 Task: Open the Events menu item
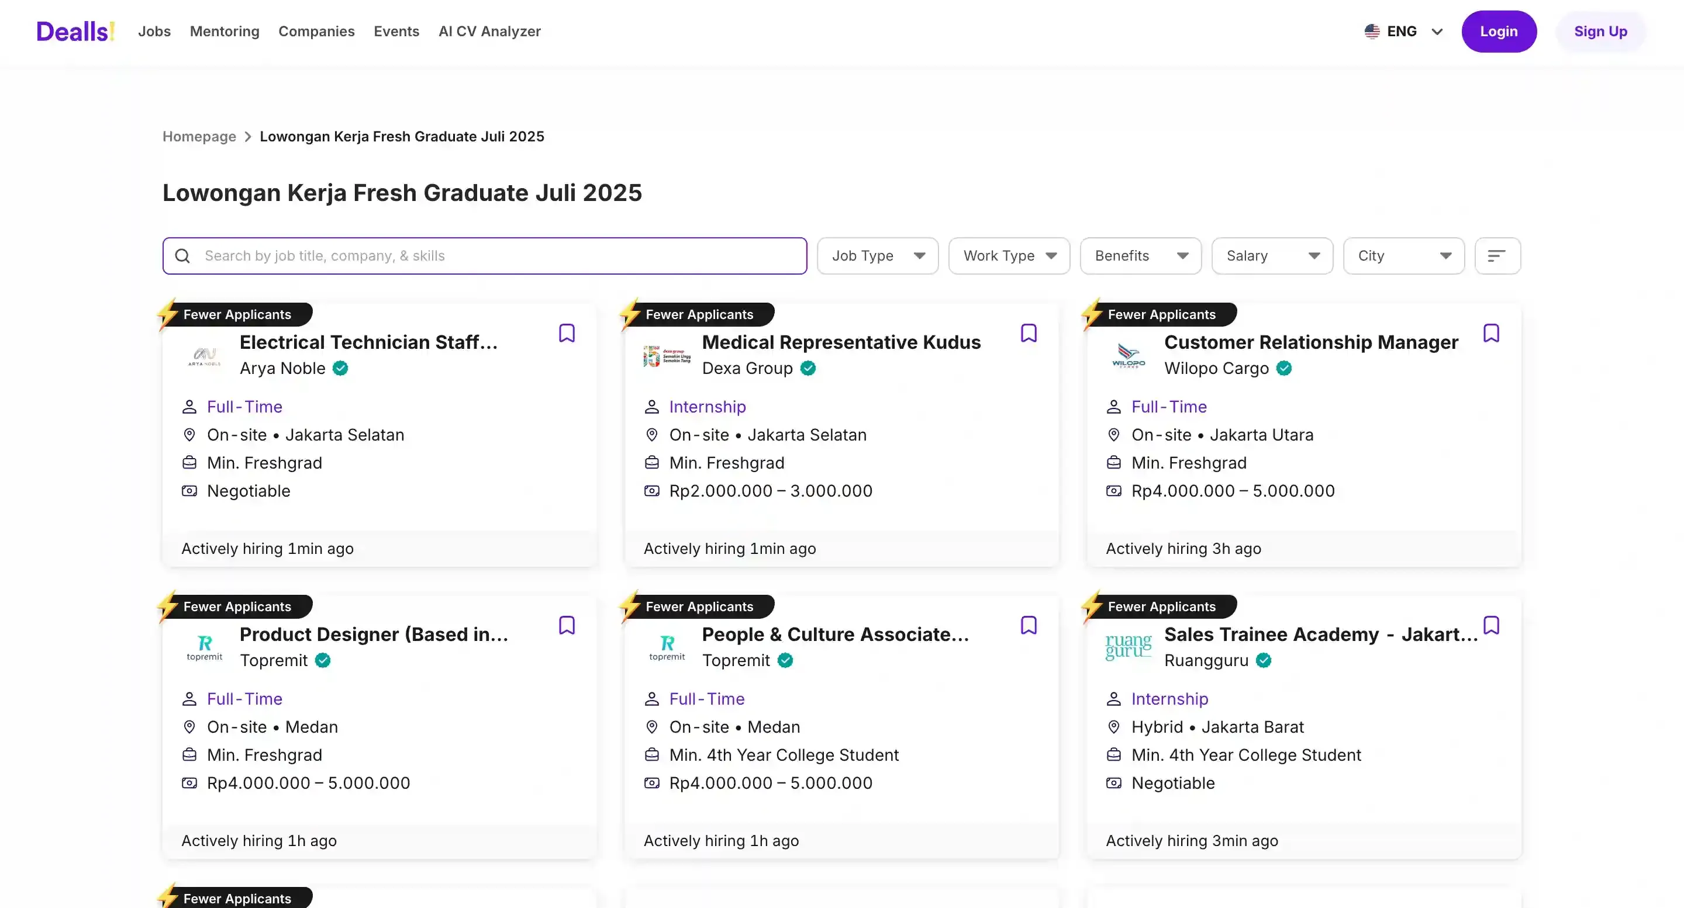[396, 32]
